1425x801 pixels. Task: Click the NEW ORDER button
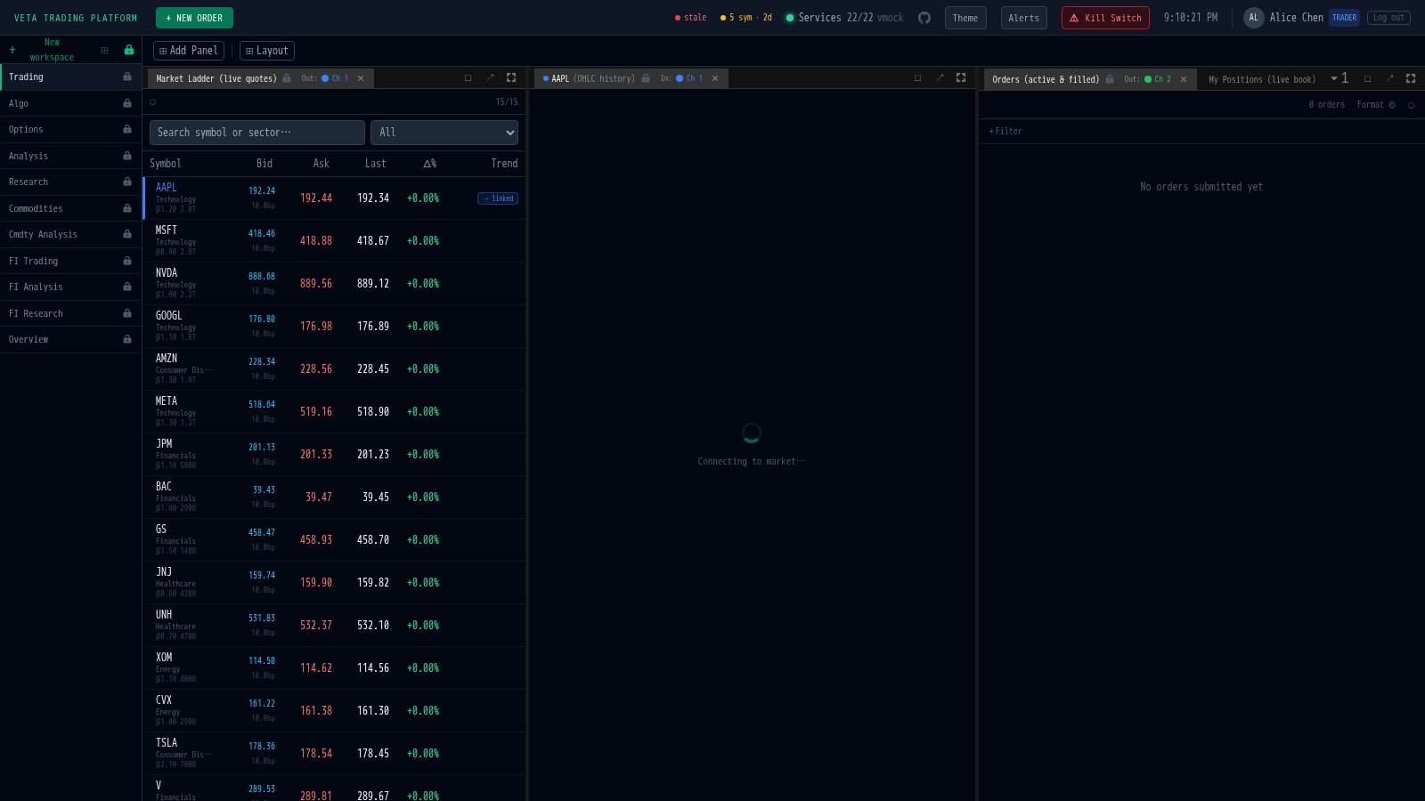click(194, 17)
